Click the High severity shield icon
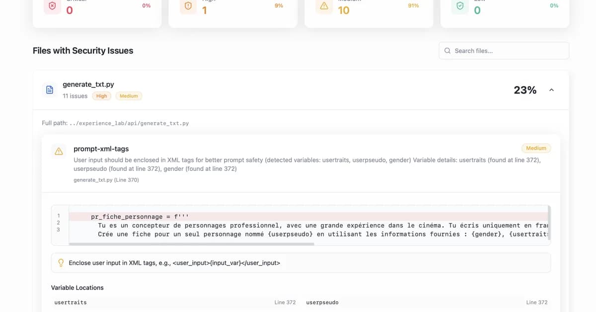The image size is (596, 312). point(188,7)
